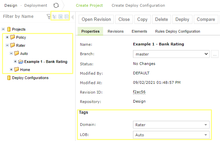The width and height of the screenshot is (220, 141).
Task: Open the LOB tag dropdown
Action: coord(171,135)
